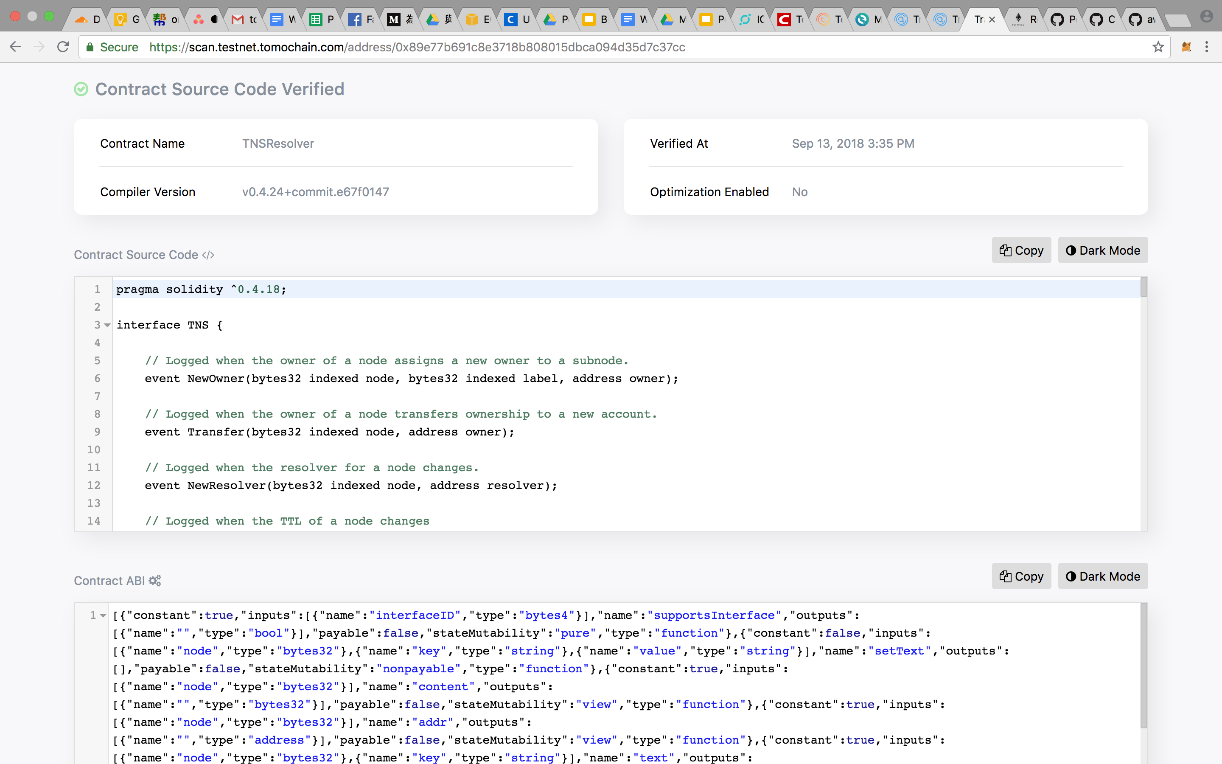Toggle Dark Mode for the source code
This screenshot has height=764, width=1222.
[1103, 250]
